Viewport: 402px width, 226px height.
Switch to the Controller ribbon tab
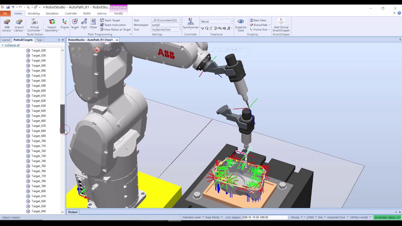pos(71,13)
